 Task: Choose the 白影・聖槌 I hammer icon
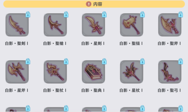click(x=132, y=25)
